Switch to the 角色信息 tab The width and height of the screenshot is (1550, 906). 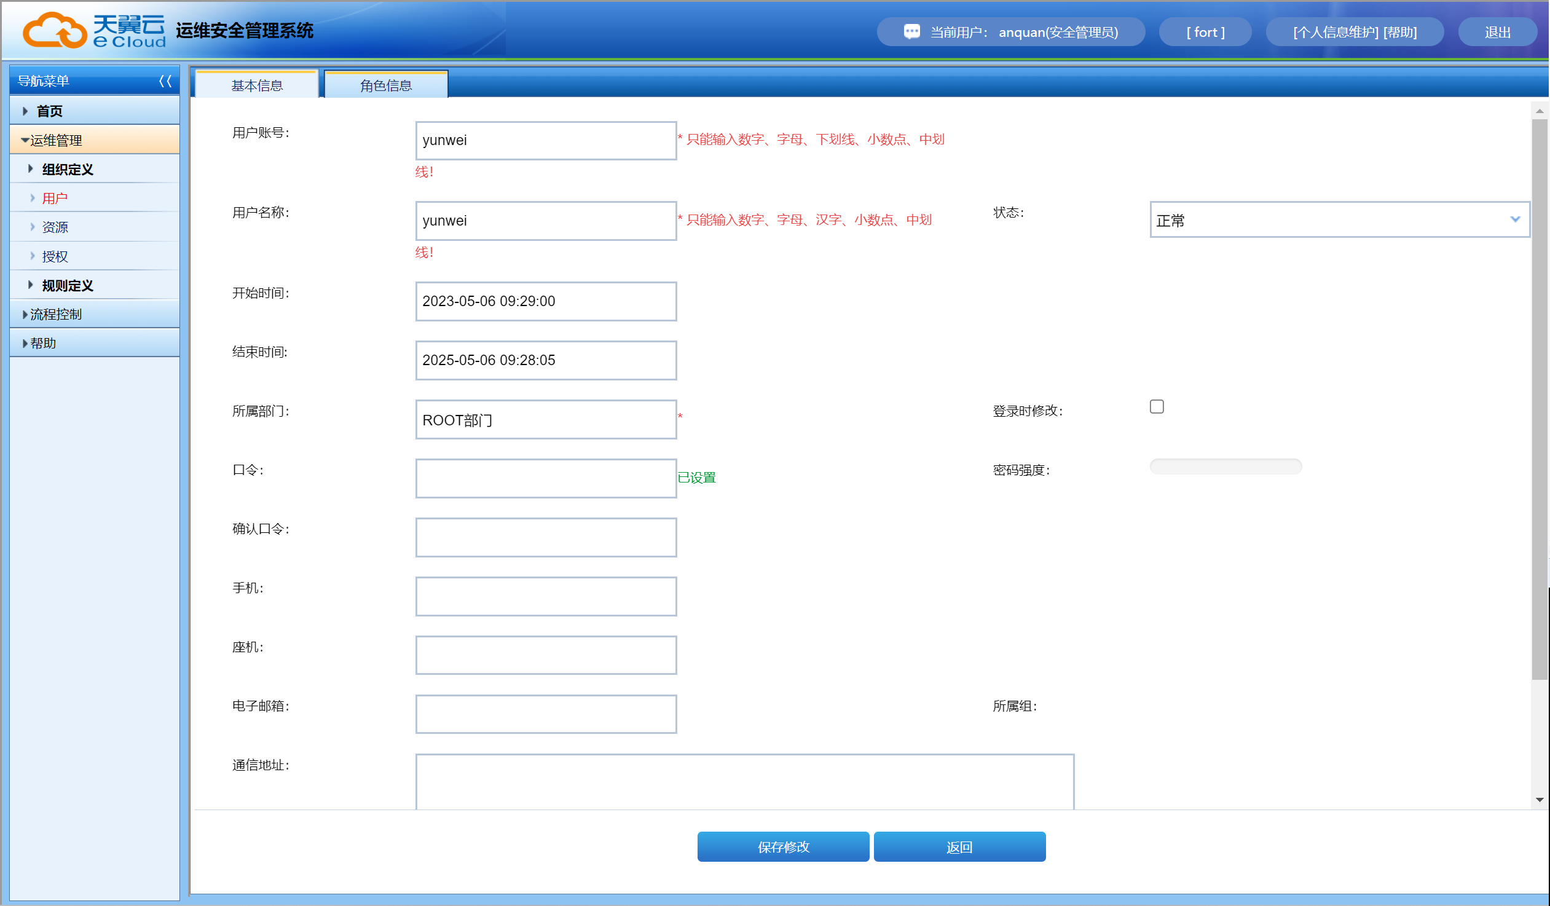pos(385,85)
